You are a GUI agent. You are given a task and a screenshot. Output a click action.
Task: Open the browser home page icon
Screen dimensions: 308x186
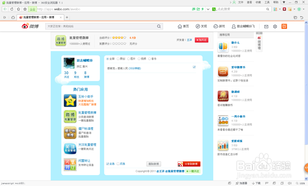[18, 9]
